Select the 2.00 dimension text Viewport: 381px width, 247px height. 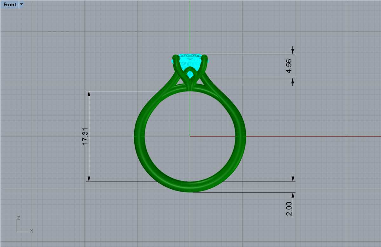click(289, 209)
